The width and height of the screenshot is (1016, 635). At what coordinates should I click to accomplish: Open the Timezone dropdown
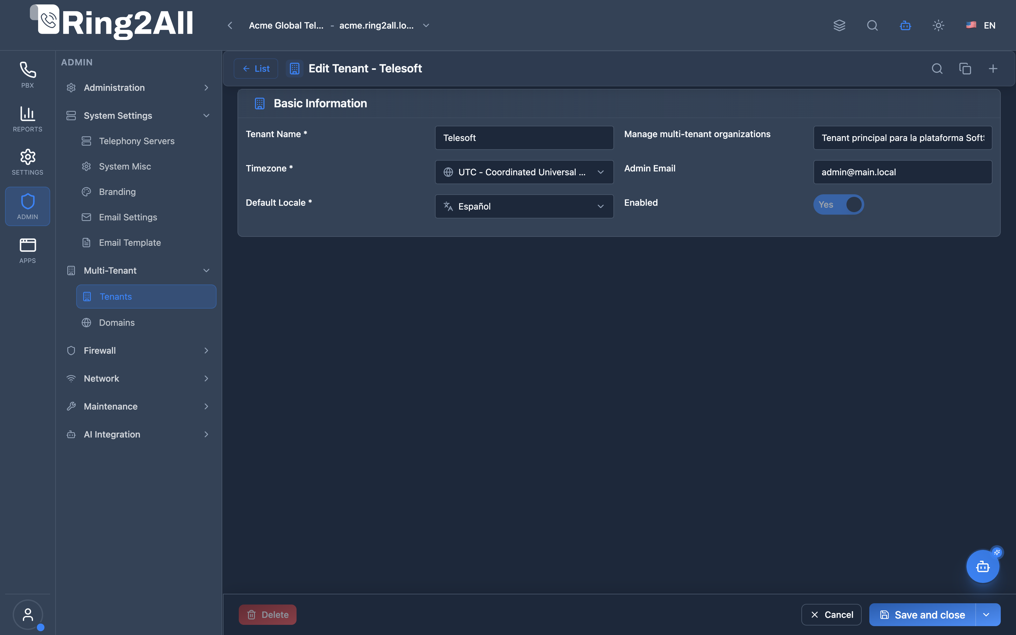pyautogui.click(x=524, y=172)
